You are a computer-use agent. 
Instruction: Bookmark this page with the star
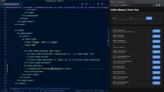[153, 5]
